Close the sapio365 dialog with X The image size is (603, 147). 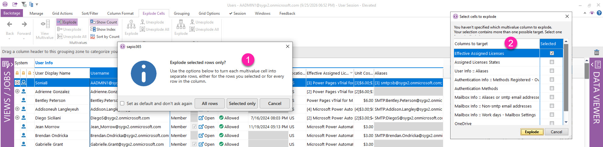(x=287, y=46)
